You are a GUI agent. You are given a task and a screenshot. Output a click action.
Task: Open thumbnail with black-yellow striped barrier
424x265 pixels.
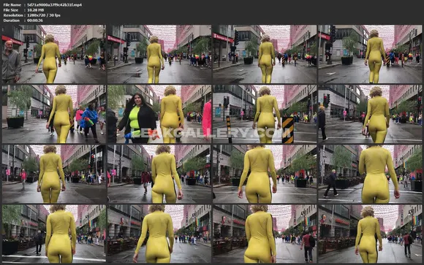tap(265, 114)
